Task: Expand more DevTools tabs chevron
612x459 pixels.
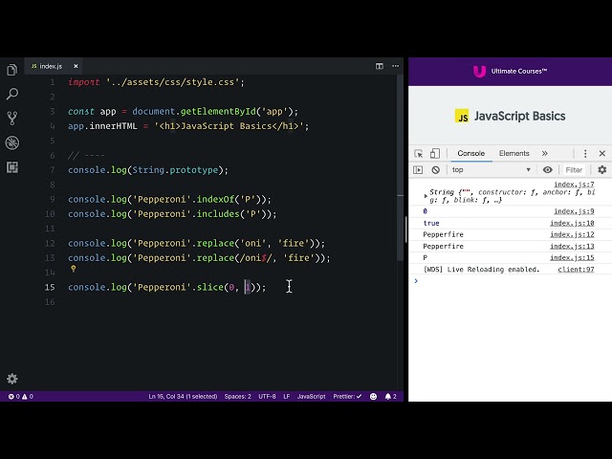Action: [x=545, y=153]
